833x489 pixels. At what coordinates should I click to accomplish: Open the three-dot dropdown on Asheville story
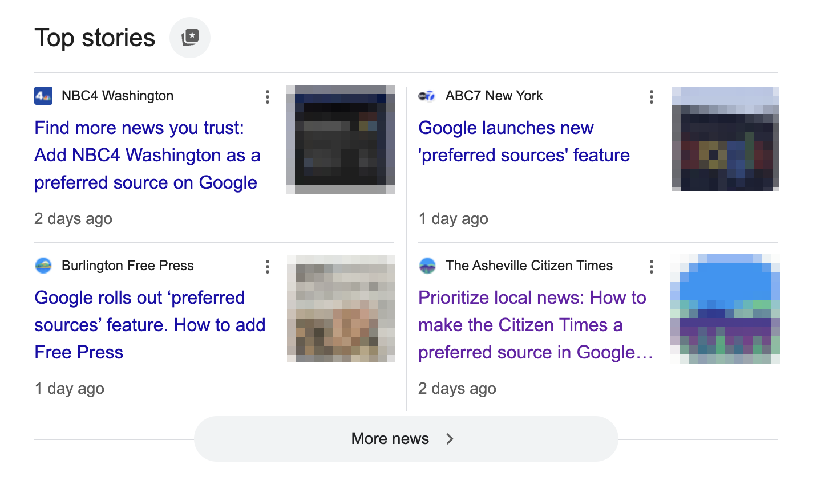click(x=651, y=266)
